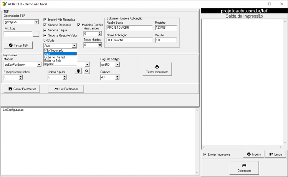Screen dimensions: 288x177
Task: Click the Linhas à pular value field
Action: [x=55, y=77]
